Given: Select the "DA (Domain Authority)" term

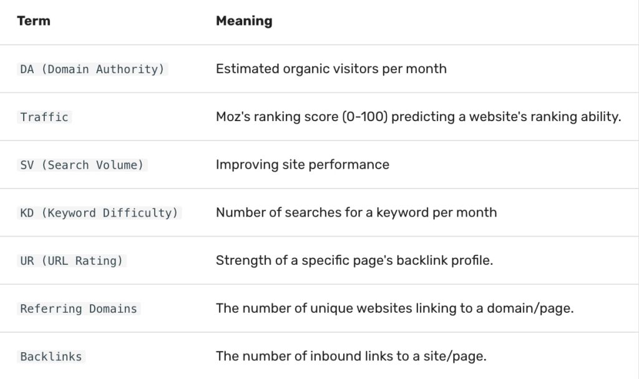Looking at the screenshot, I should pyautogui.click(x=92, y=69).
